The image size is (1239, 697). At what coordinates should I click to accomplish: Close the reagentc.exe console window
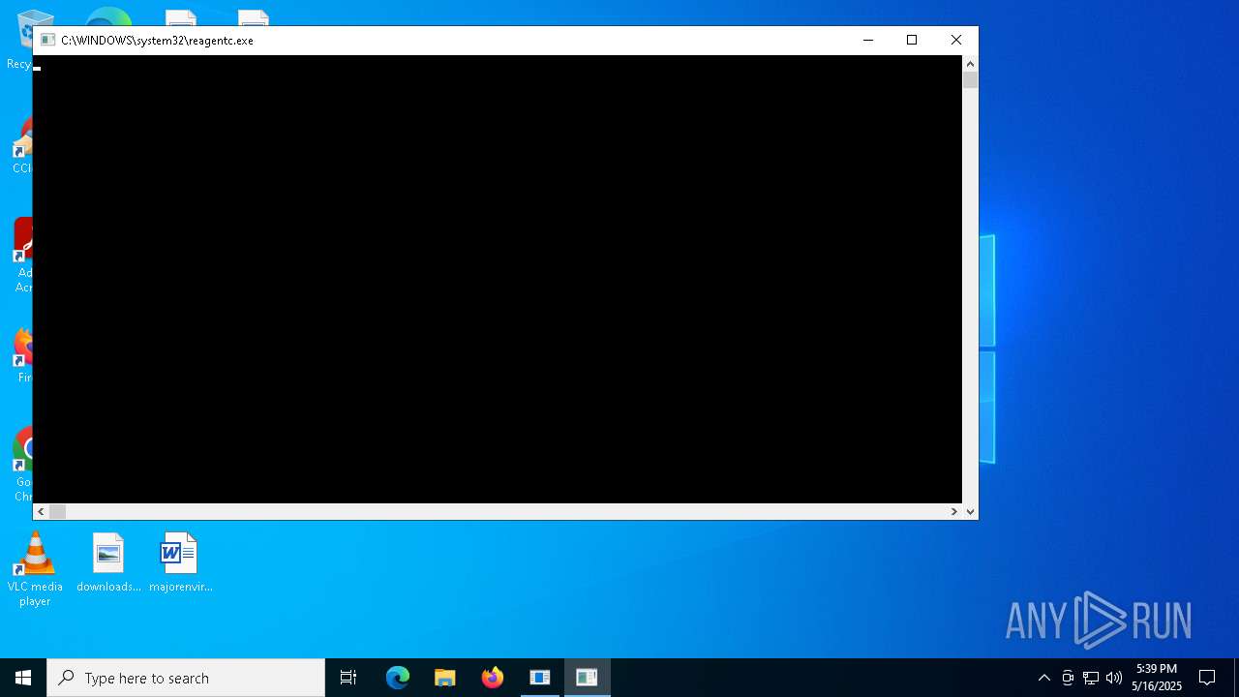956,40
